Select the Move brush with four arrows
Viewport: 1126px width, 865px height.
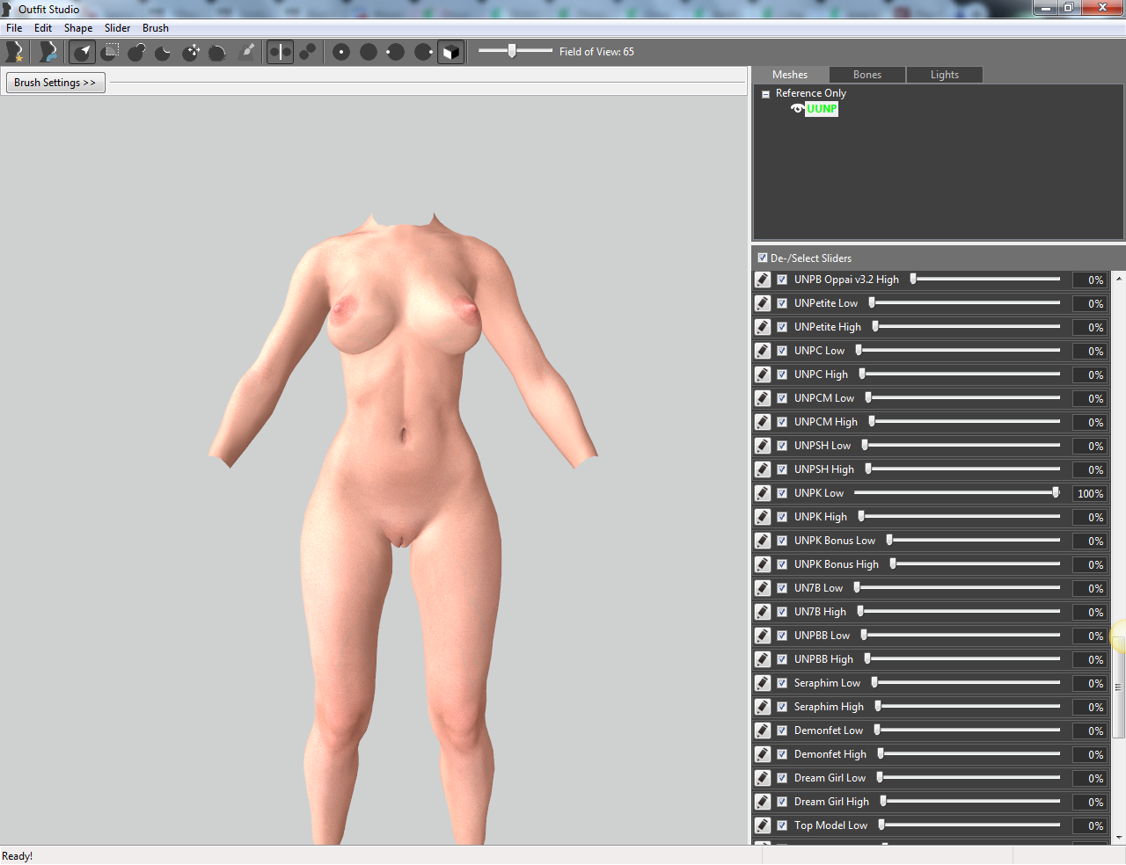click(x=191, y=52)
